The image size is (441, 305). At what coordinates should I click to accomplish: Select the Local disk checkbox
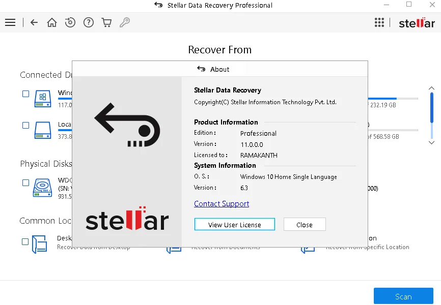(x=25, y=125)
